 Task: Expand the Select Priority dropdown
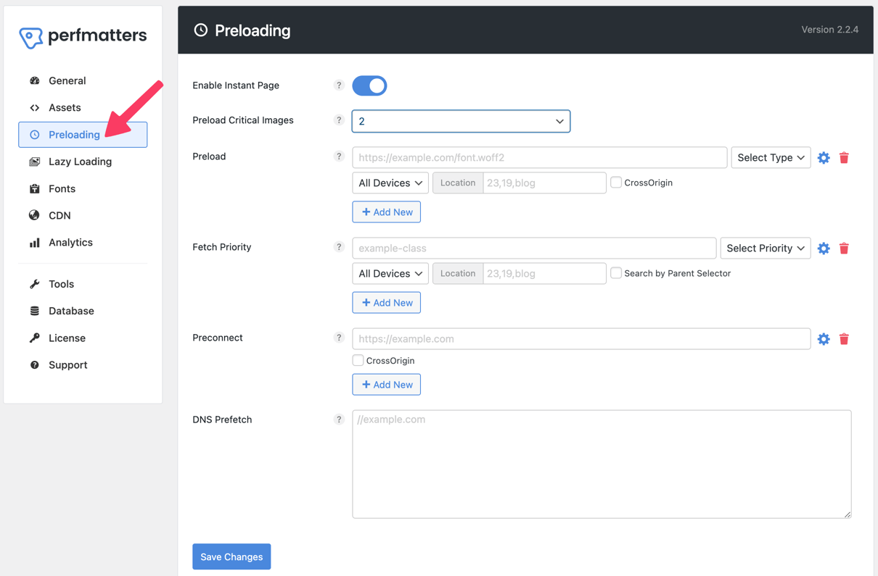point(766,248)
